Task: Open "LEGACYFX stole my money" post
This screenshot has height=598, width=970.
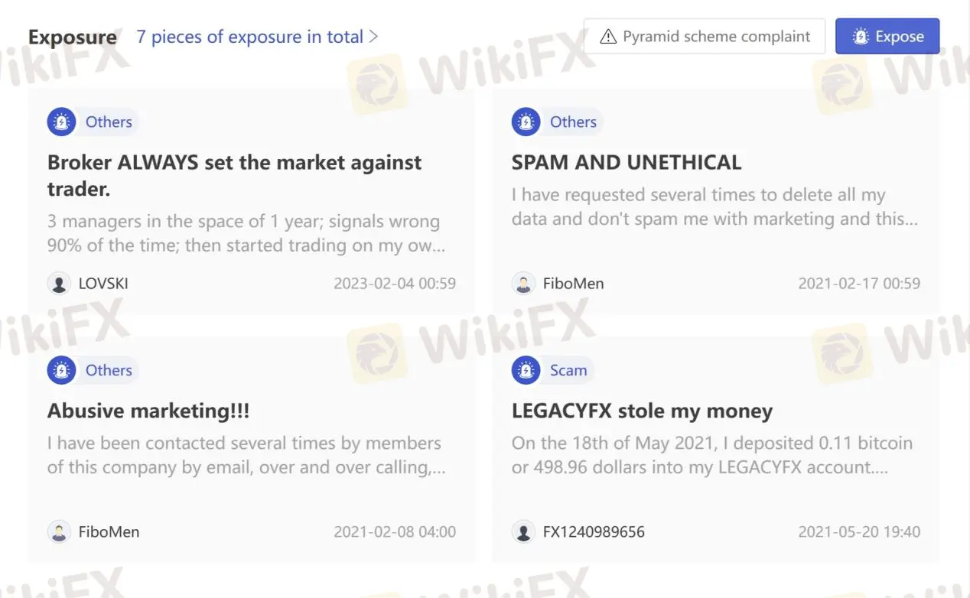Action: [642, 411]
